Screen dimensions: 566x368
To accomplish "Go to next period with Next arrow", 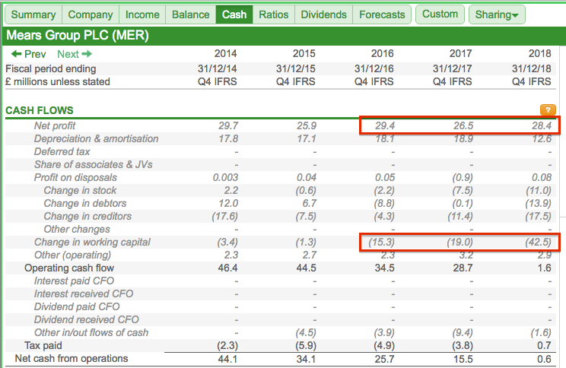I will 75,54.
